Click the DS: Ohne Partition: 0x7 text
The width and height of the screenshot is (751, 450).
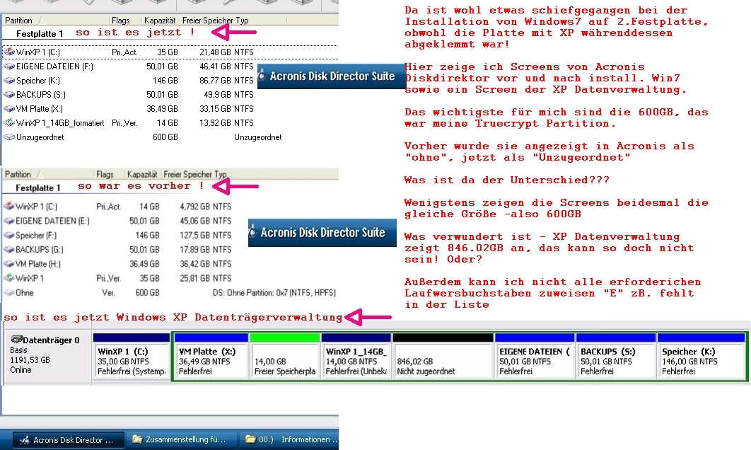[274, 292]
